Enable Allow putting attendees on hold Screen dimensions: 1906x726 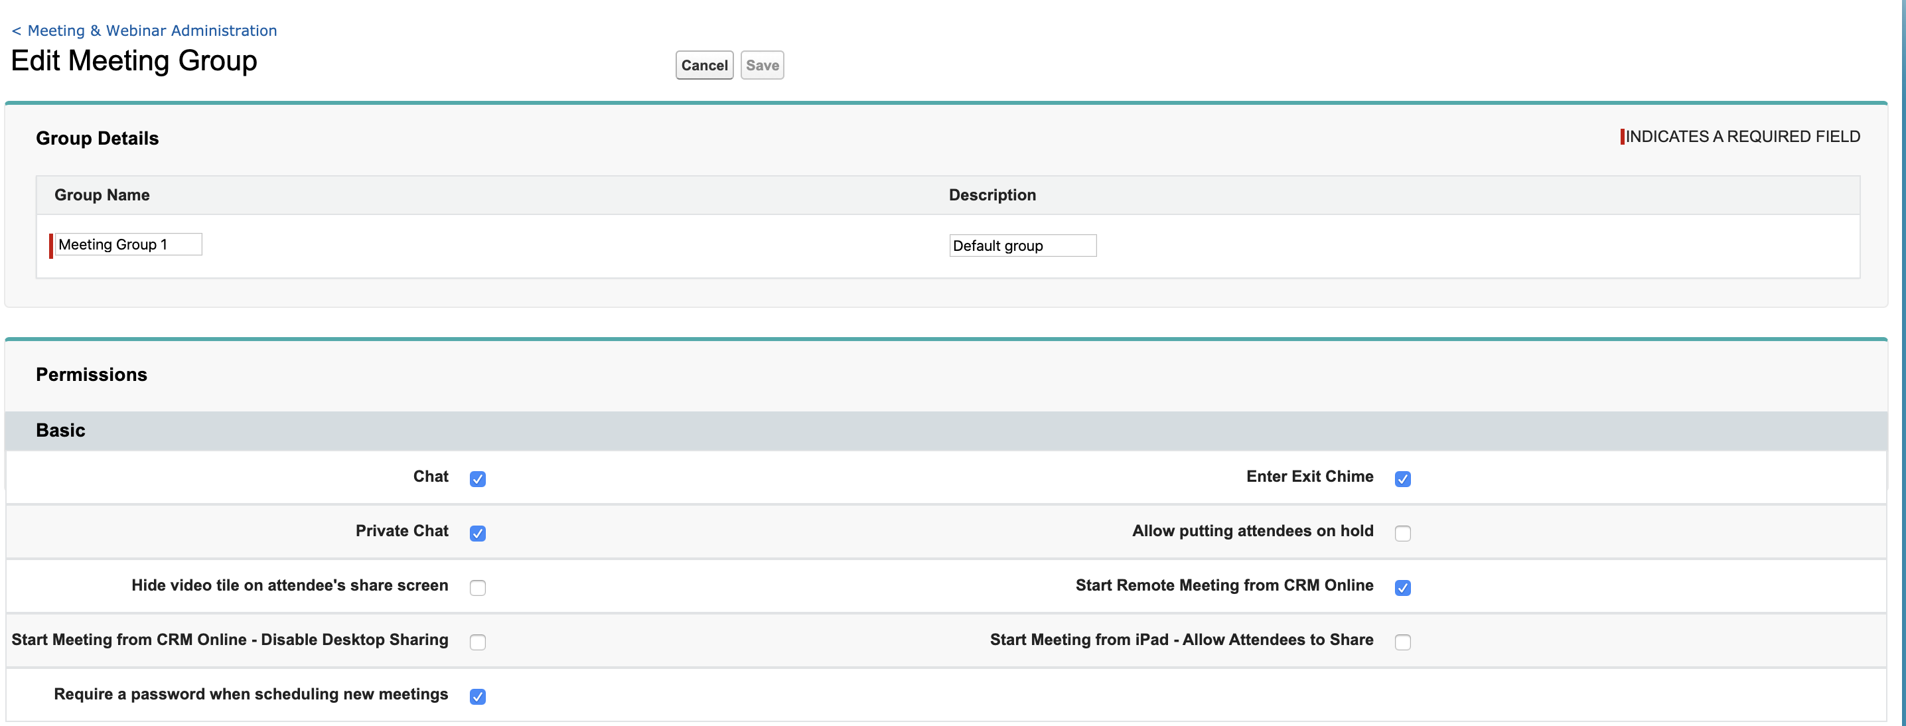pyautogui.click(x=1402, y=533)
